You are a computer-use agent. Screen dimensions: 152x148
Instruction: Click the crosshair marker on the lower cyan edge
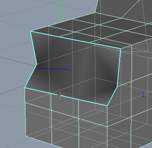60,95
